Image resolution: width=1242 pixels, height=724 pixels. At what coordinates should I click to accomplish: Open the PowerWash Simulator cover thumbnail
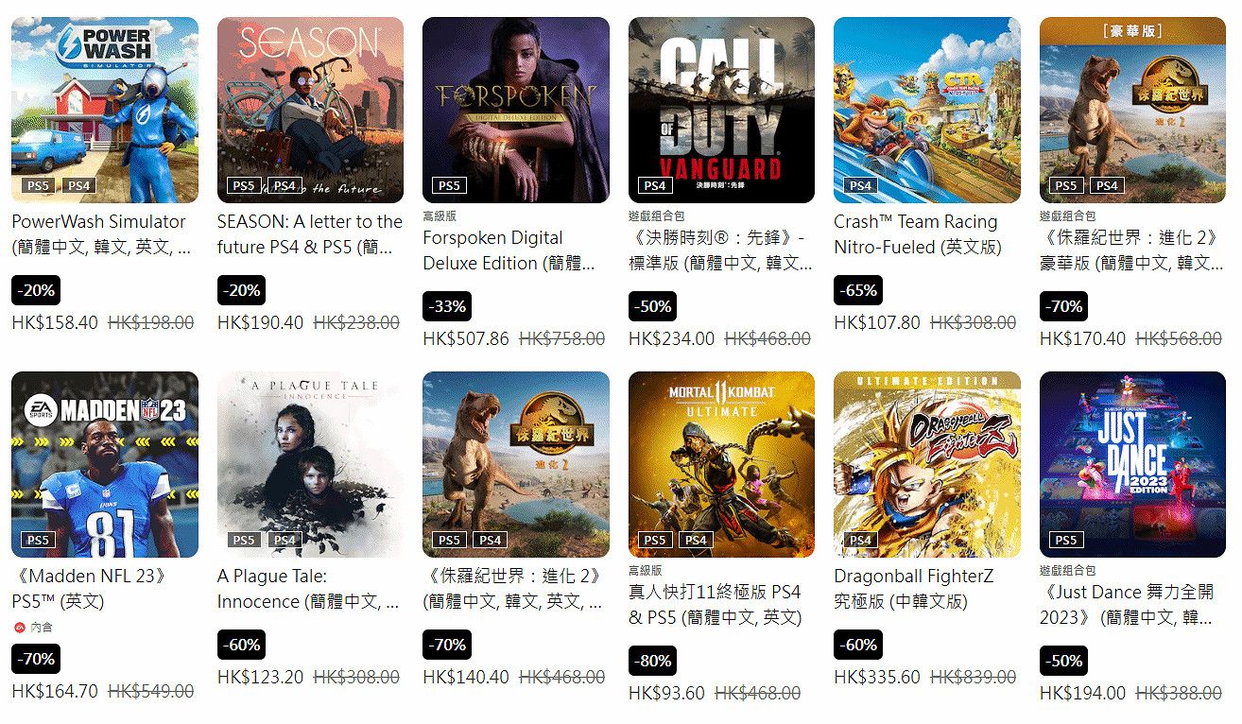point(105,110)
